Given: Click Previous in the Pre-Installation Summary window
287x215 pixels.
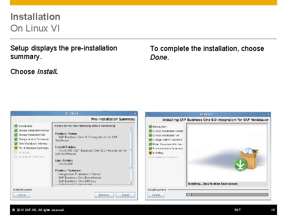Looking at the screenshot, I should pyautogui.click(x=104, y=195).
